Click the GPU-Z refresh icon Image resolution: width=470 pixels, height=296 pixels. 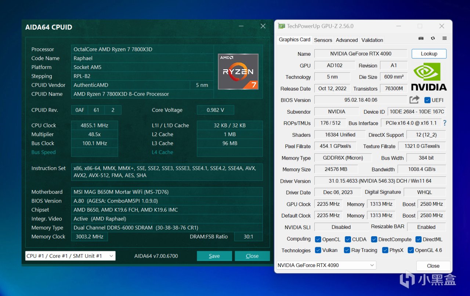pos(433,38)
